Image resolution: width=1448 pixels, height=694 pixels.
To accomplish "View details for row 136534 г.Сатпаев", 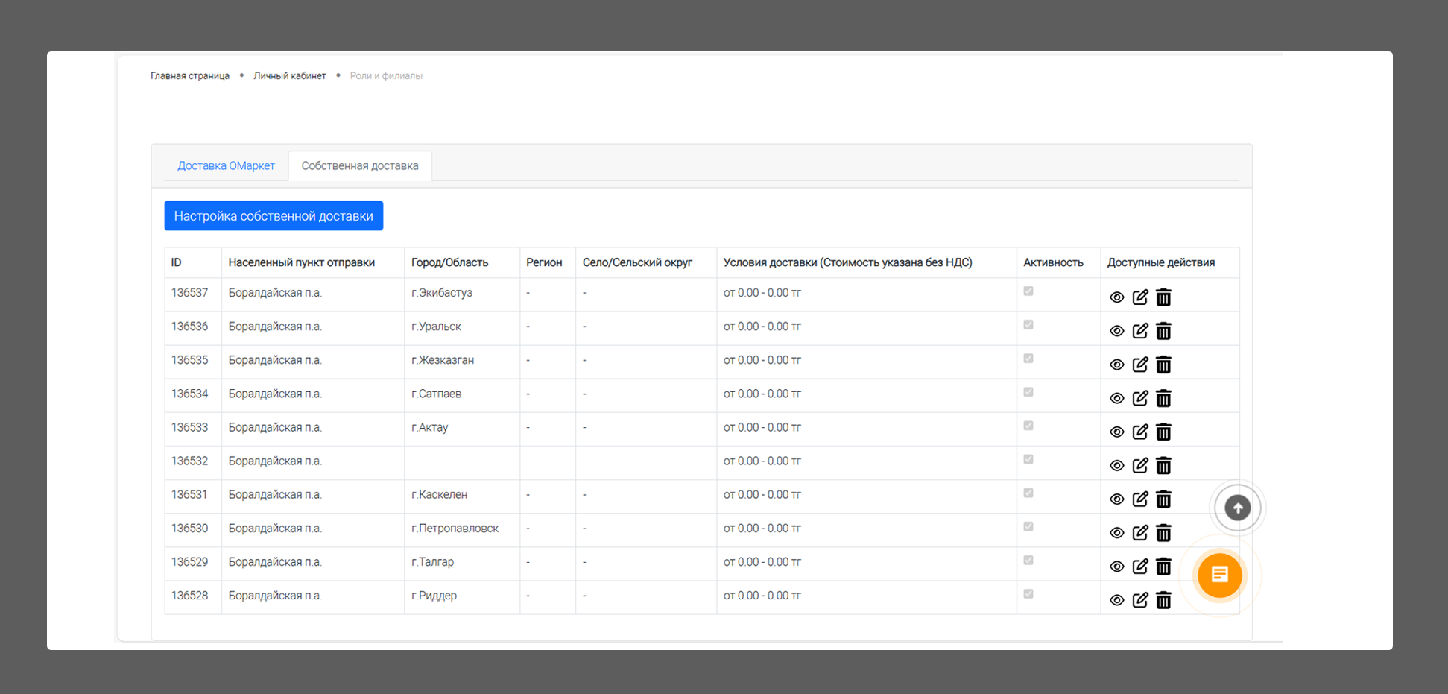I will click(x=1116, y=398).
